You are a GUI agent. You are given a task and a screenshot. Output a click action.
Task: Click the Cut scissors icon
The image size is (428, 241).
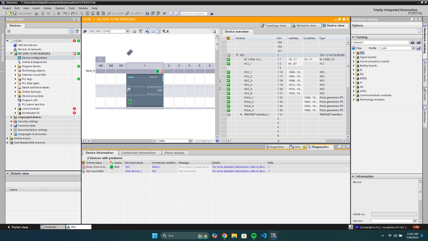point(43,13)
